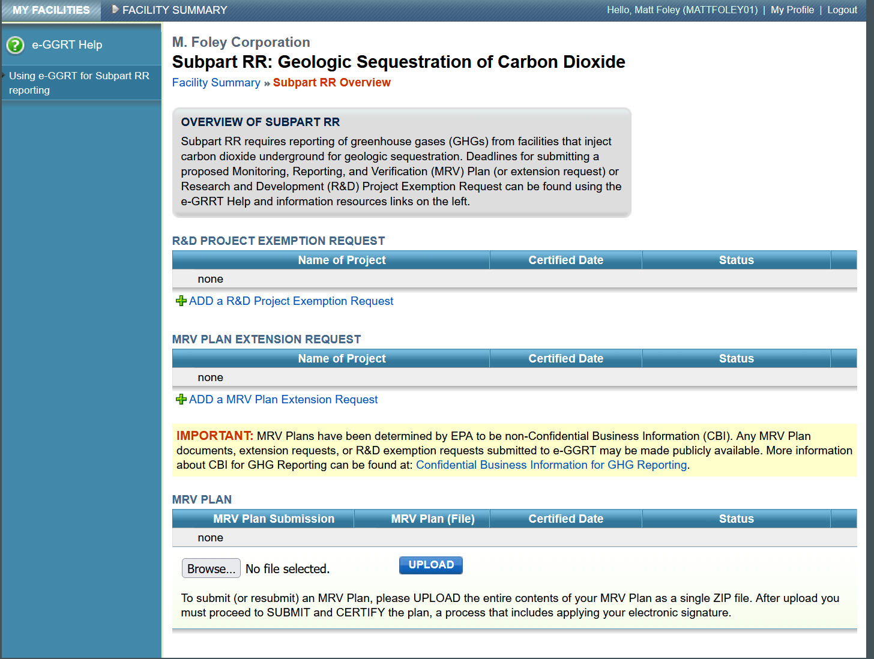The height and width of the screenshot is (659, 874).
Task: Click ADD a R&D Project Exemption Request
Action: pos(291,301)
